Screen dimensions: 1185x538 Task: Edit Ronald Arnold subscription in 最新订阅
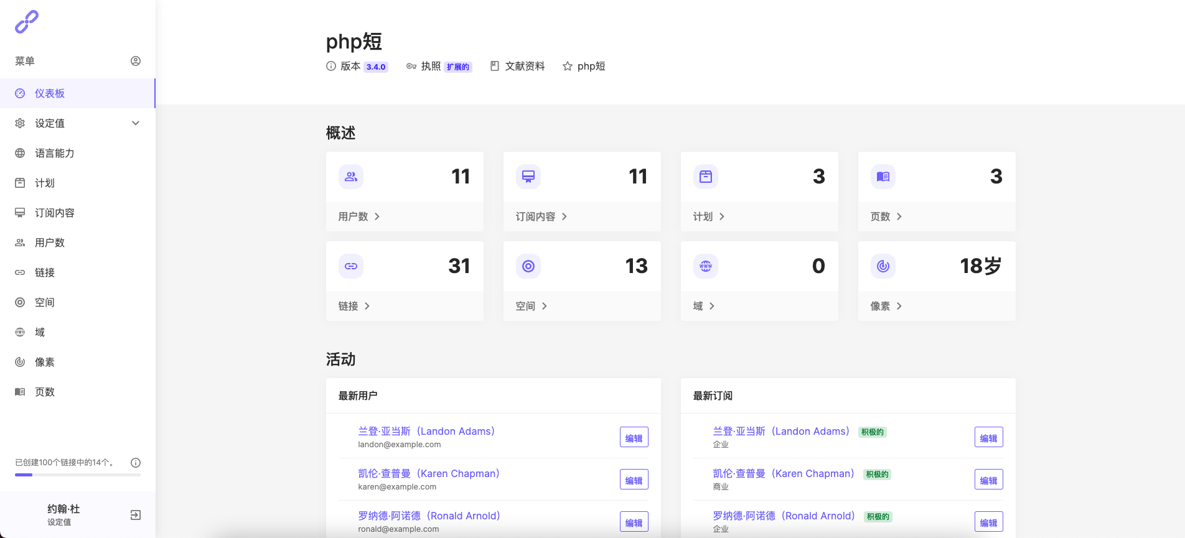coord(989,522)
